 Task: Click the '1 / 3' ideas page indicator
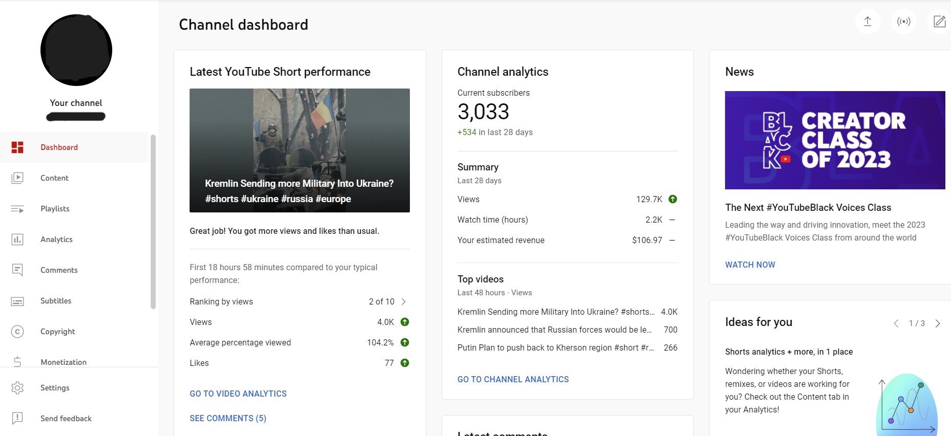(917, 323)
